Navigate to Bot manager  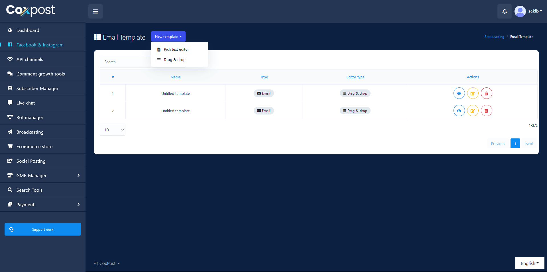pos(43,117)
